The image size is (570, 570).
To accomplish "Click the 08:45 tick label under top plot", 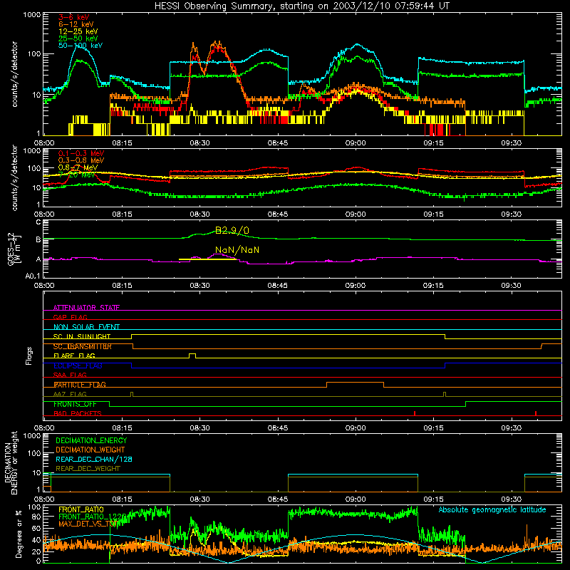I will [x=277, y=143].
